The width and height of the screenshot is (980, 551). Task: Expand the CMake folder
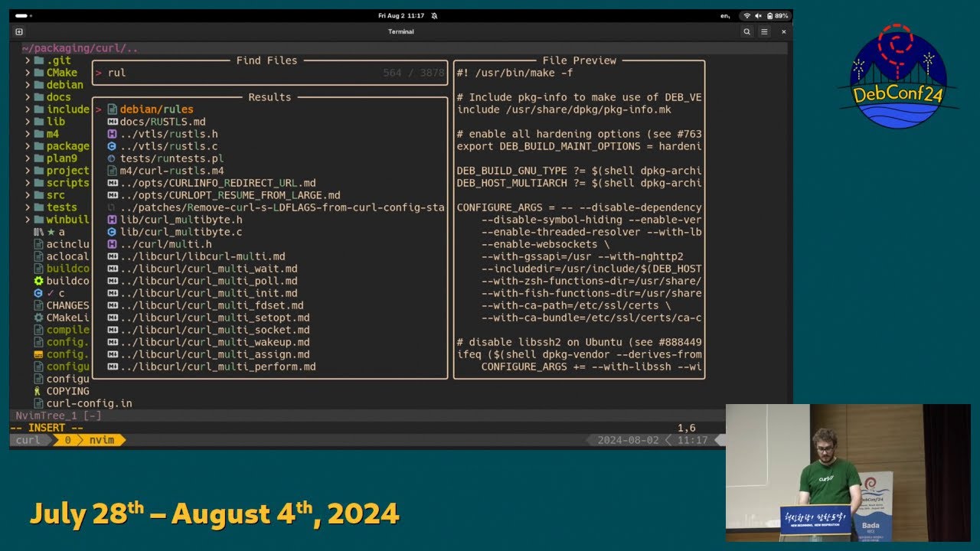point(28,73)
